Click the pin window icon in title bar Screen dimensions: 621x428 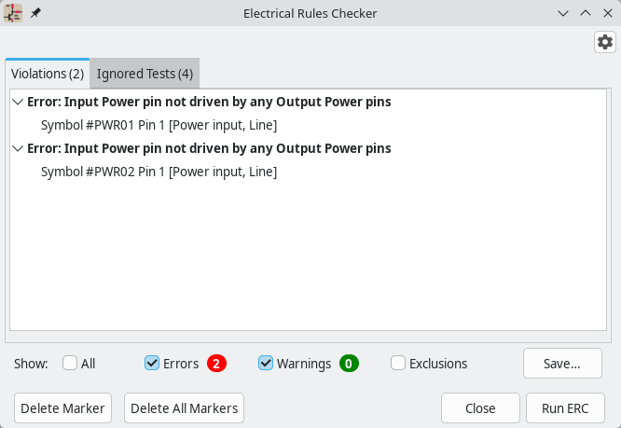35,14
